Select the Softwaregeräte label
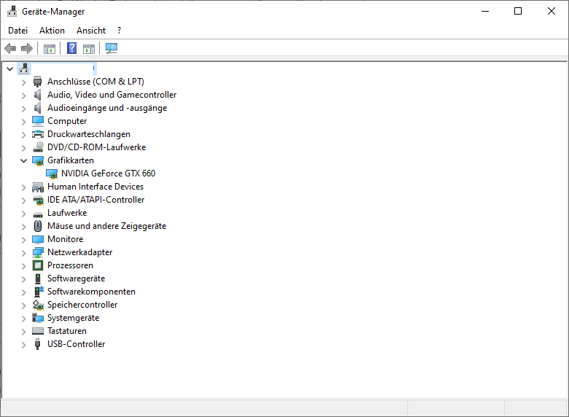The image size is (569, 417). pyautogui.click(x=76, y=278)
